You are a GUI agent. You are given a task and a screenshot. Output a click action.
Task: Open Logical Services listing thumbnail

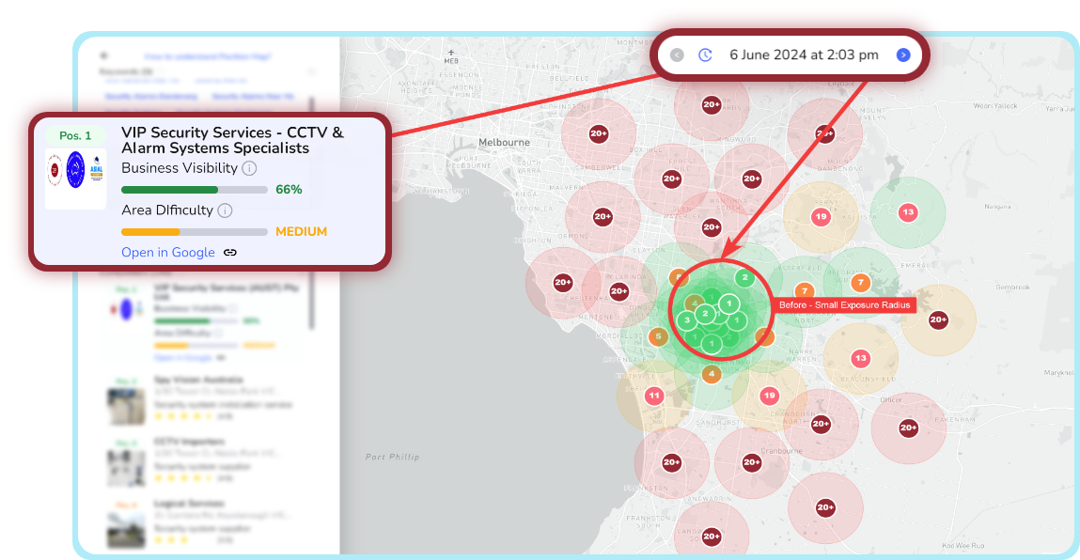126,530
